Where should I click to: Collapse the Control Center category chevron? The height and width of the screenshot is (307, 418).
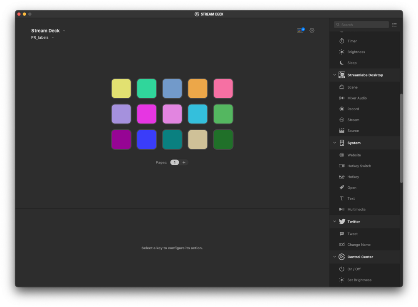click(334, 257)
